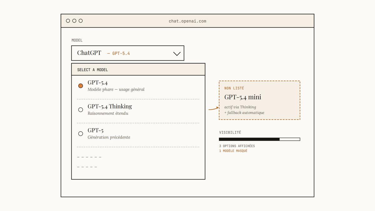Click the dropdown chevron arrow
This screenshot has width=375, height=211.
click(x=177, y=54)
